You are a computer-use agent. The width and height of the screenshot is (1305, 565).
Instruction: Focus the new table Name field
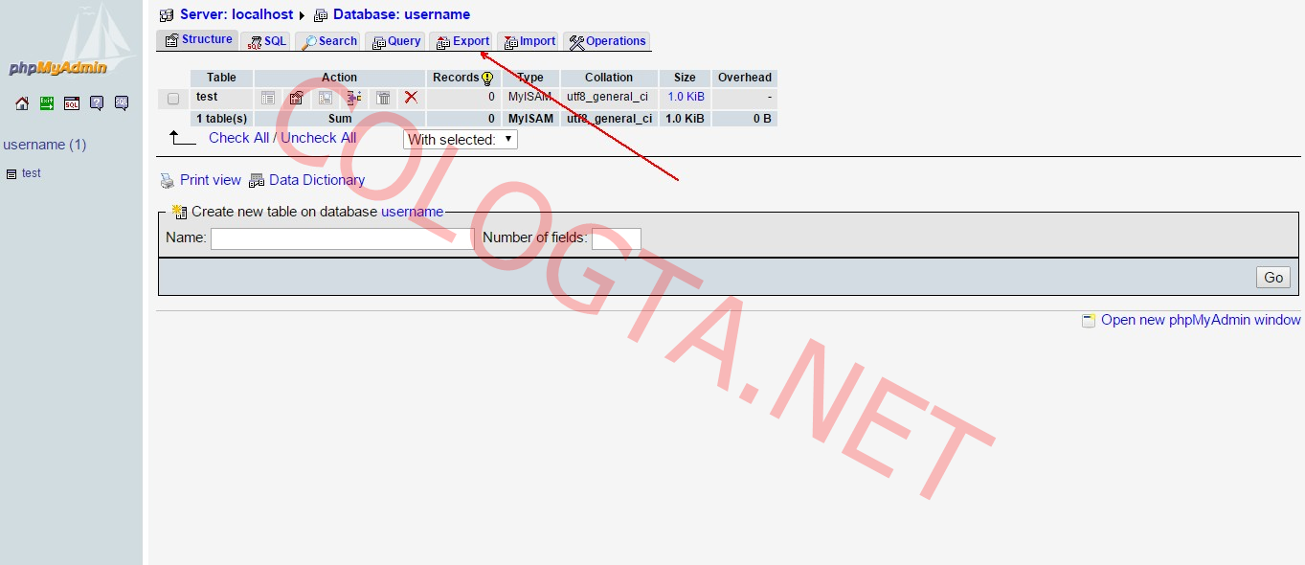[x=342, y=238]
